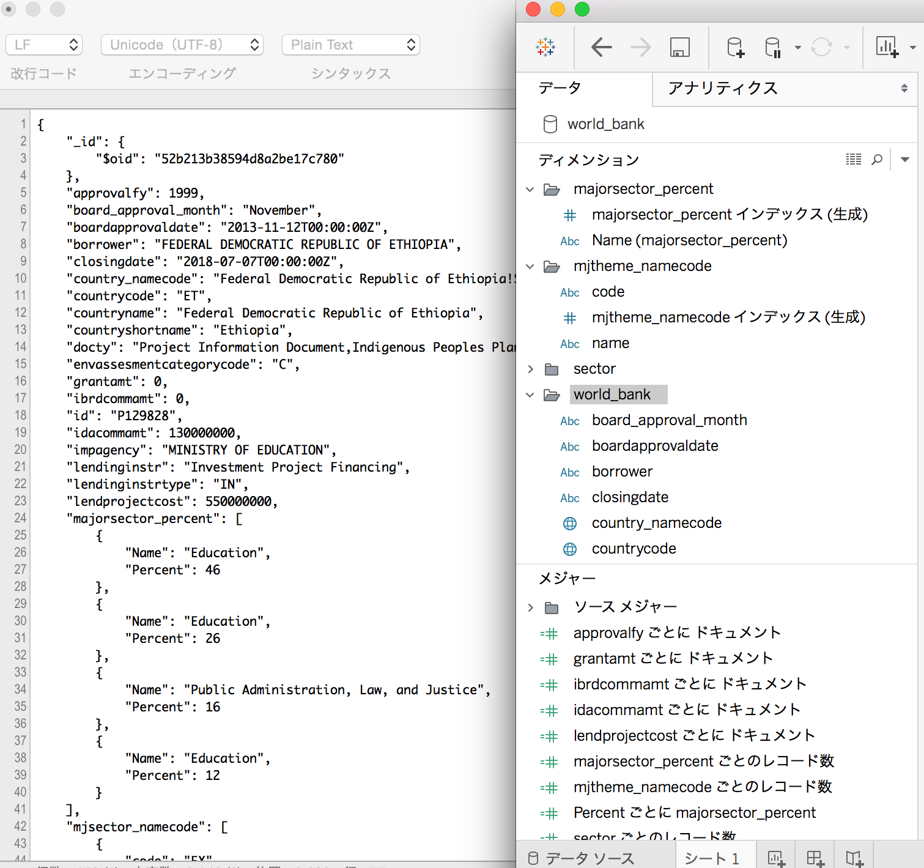Viewport: 924px width, 868px height.
Task: Open the Unicode (UTF-8) encoding dropdown
Action: click(182, 44)
